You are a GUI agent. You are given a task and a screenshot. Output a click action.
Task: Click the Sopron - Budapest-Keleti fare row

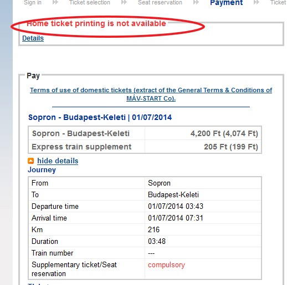coord(145,133)
